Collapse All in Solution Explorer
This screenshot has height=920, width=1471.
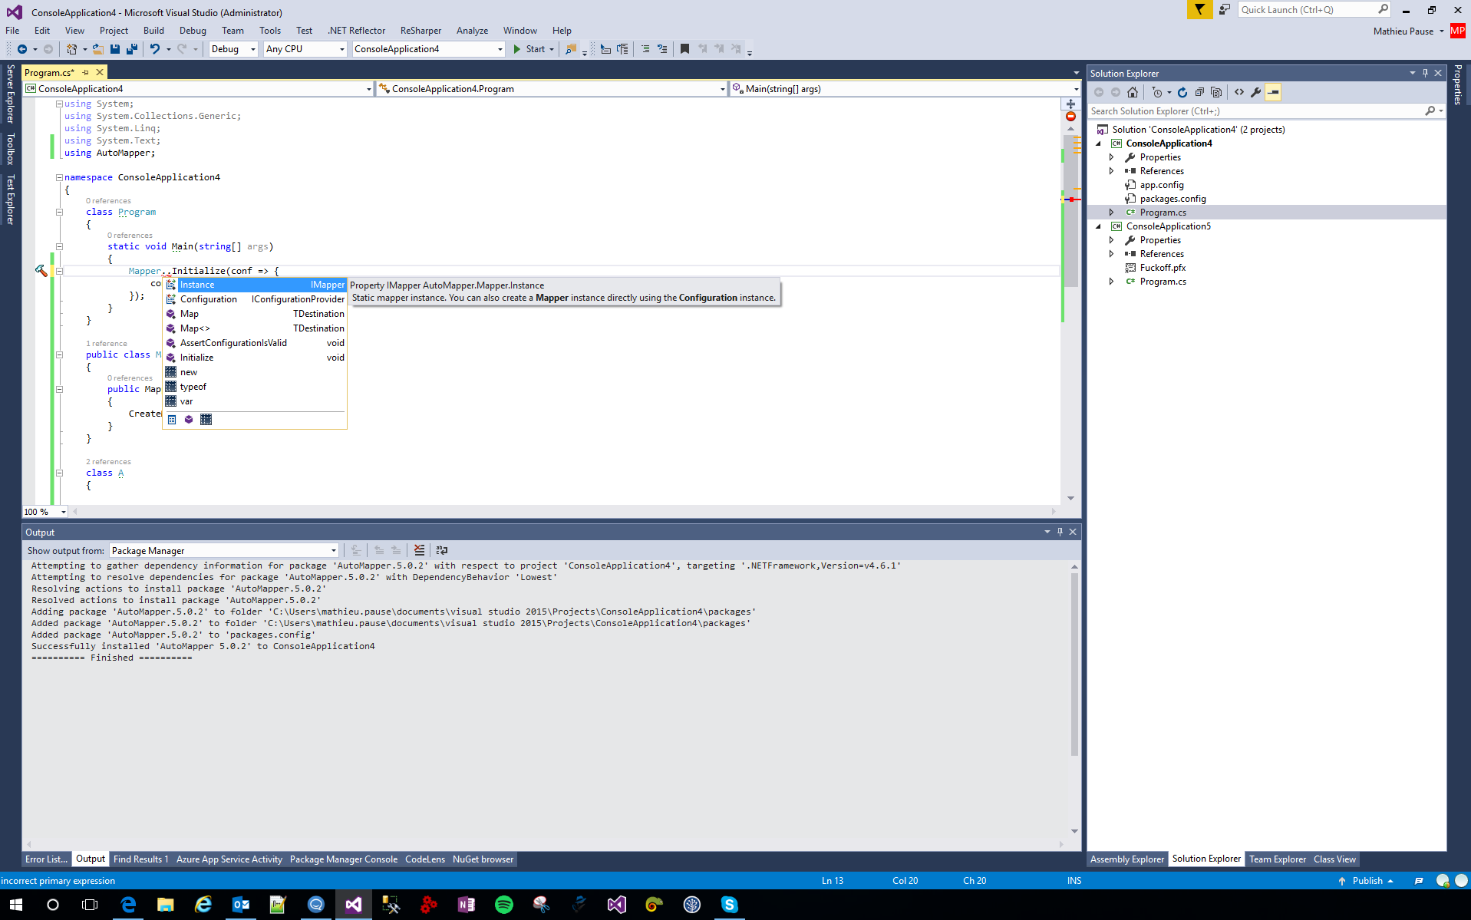(x=1199, y=92)
